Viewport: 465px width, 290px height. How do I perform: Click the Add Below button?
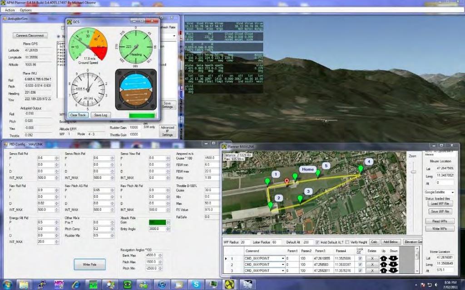click(391, 242)
